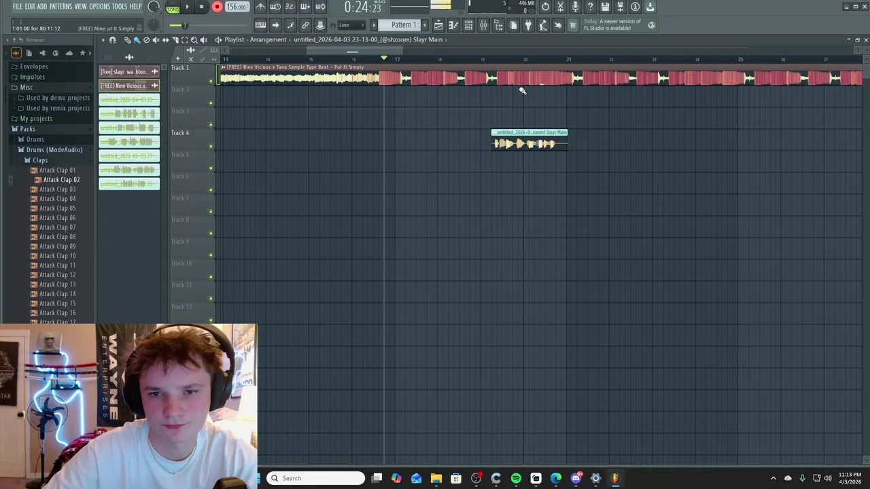
Task: Open the FILE menu
Action: click(18, 7)
